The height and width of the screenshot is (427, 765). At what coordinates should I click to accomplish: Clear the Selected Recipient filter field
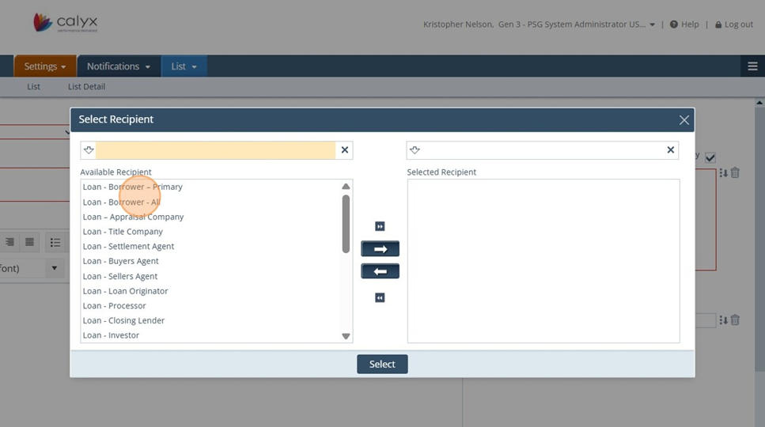pos(670,150)
